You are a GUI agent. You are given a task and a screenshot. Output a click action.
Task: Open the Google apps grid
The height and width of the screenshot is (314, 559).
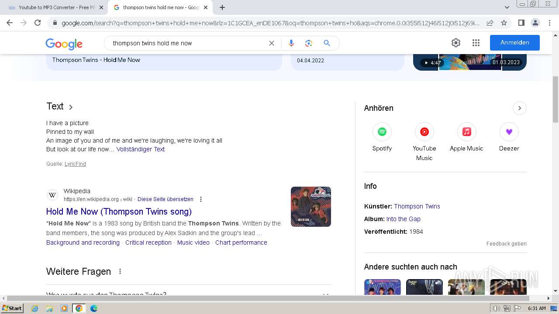click(476, 43)
